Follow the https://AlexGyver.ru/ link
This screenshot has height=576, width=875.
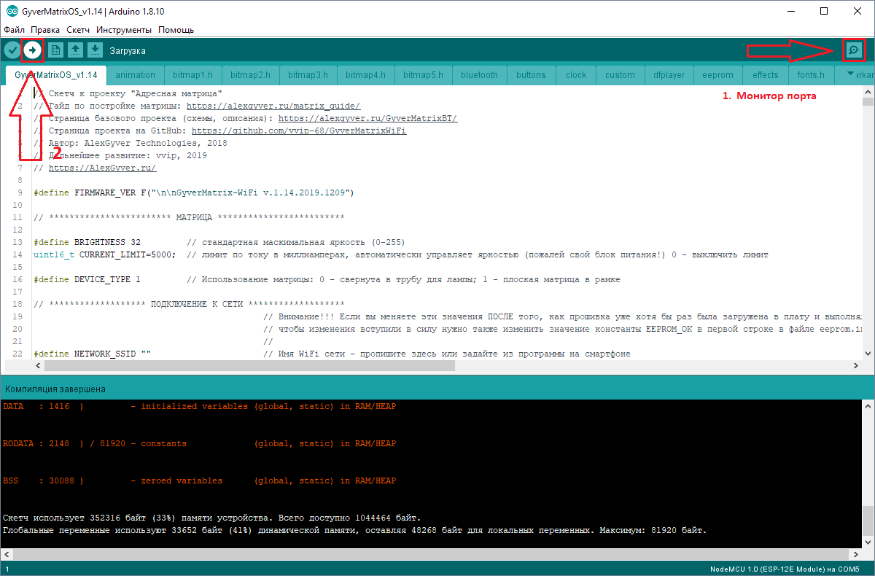[x=102, y=168]
